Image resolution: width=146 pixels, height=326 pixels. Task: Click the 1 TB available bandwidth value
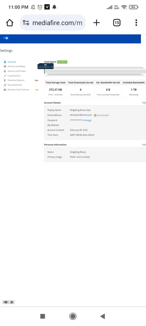point(134,90)
